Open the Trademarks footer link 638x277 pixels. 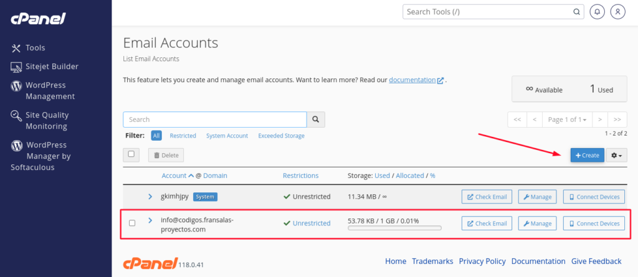[432, 261]
